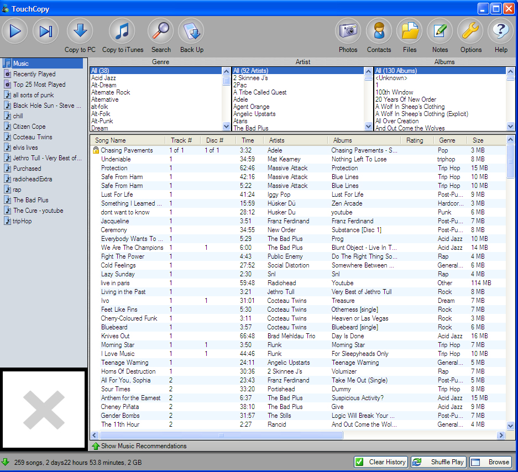
Task: Sort by the Song Name column header
Action: tap(128, 140)
